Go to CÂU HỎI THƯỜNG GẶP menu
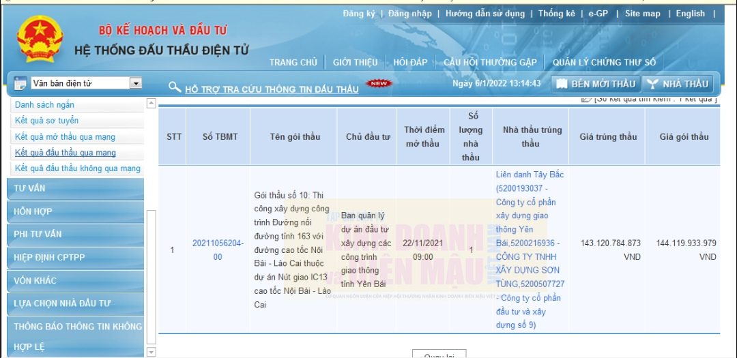The height and width of the screenshot is (358, 737). coord(490,62)
